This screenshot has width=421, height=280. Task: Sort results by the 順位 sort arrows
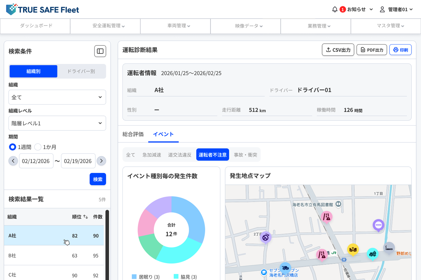[x=86, y=217]
